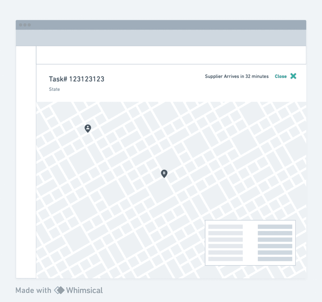
Task: Click the light gray browser toolbar area
Action: pyautogui.click(x=161, y=38)
